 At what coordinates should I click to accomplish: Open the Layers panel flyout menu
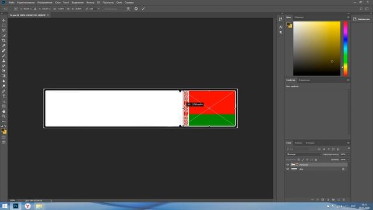(349, 143)
